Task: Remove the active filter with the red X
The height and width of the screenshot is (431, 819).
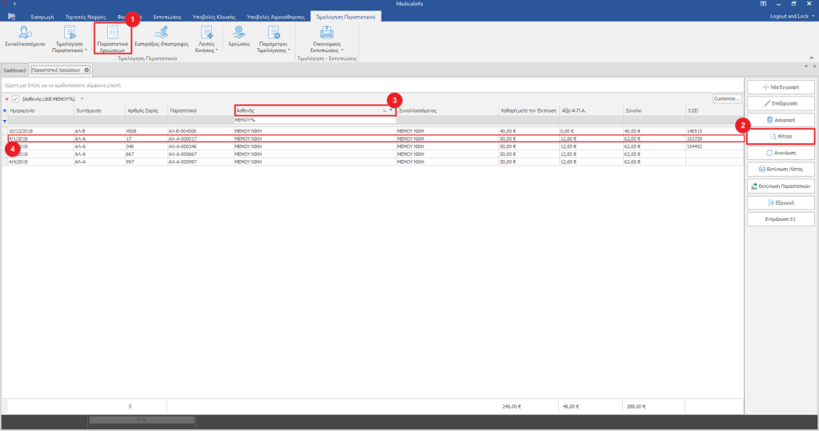Action: tap(6, 99)
